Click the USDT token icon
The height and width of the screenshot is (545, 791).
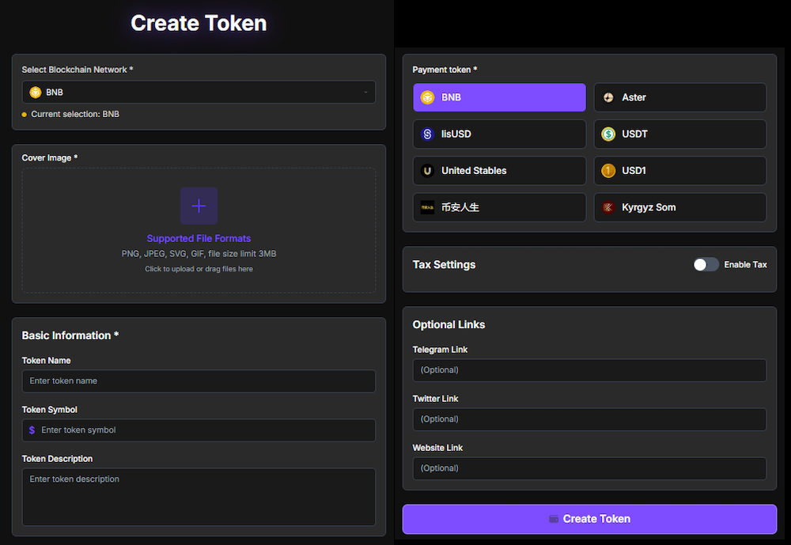(x=607, y=134)
